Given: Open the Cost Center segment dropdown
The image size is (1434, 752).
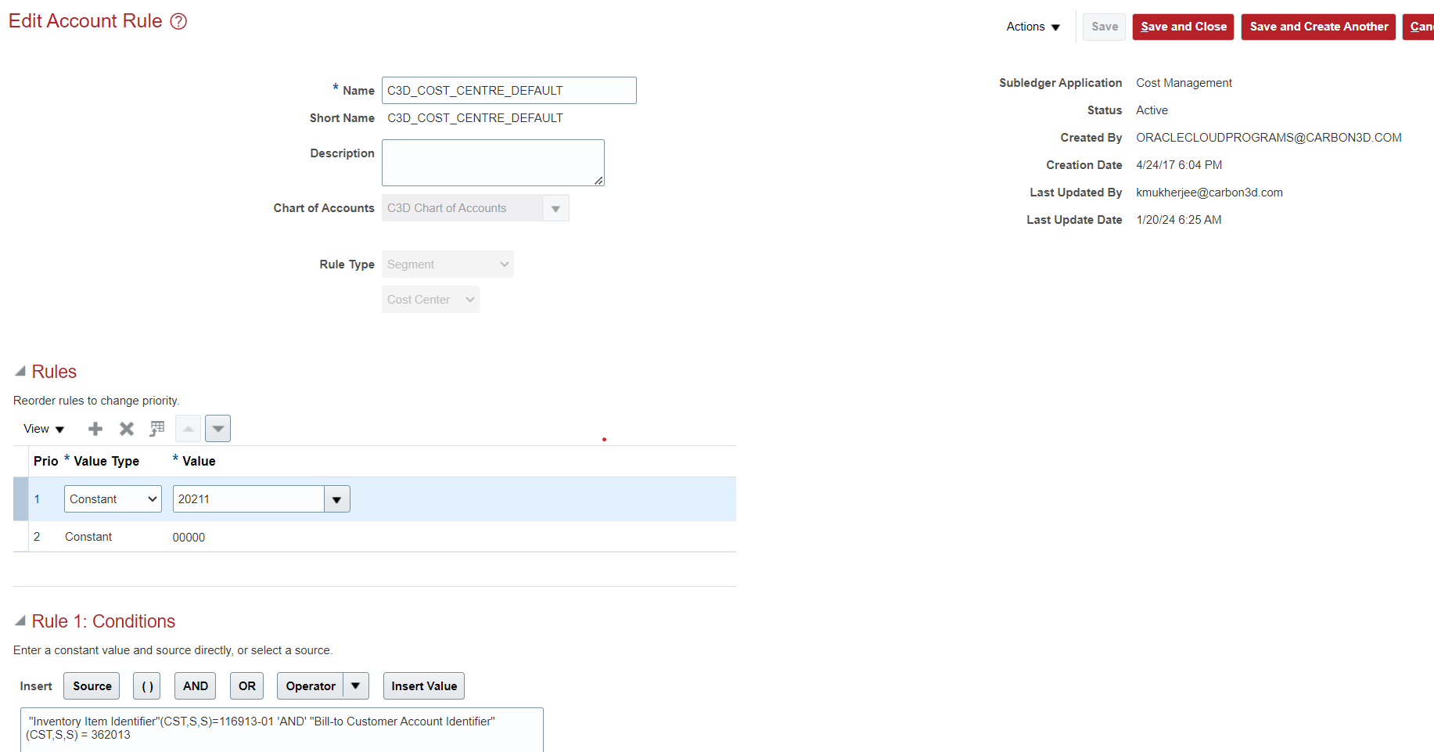Looking at the screenshot, I should (430, 300).
